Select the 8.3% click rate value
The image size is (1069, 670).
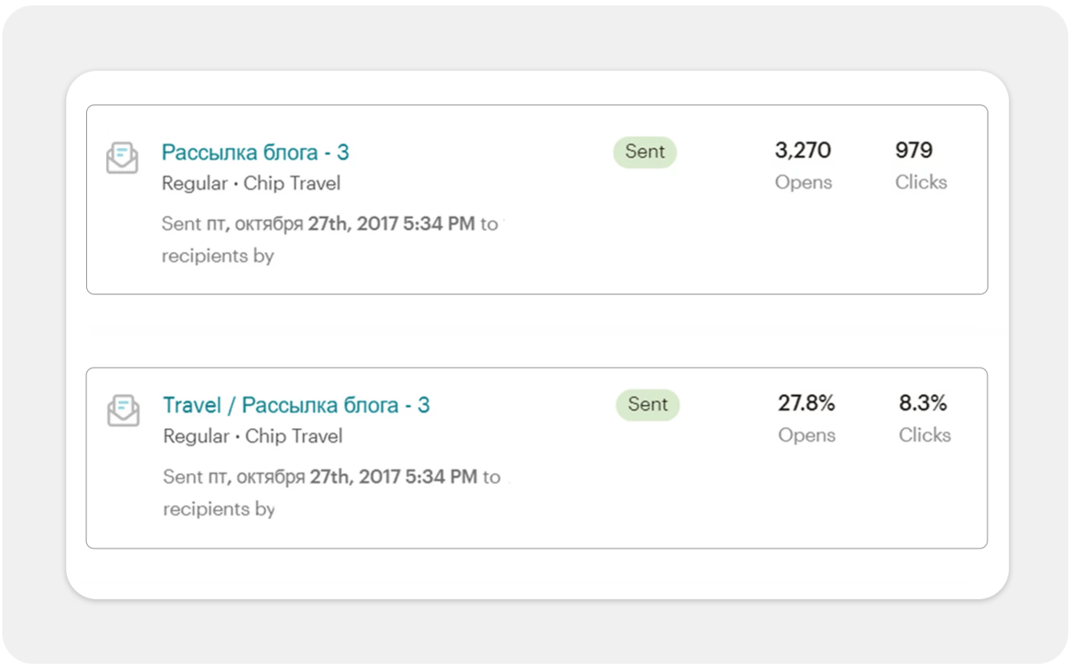click(923, 404)
